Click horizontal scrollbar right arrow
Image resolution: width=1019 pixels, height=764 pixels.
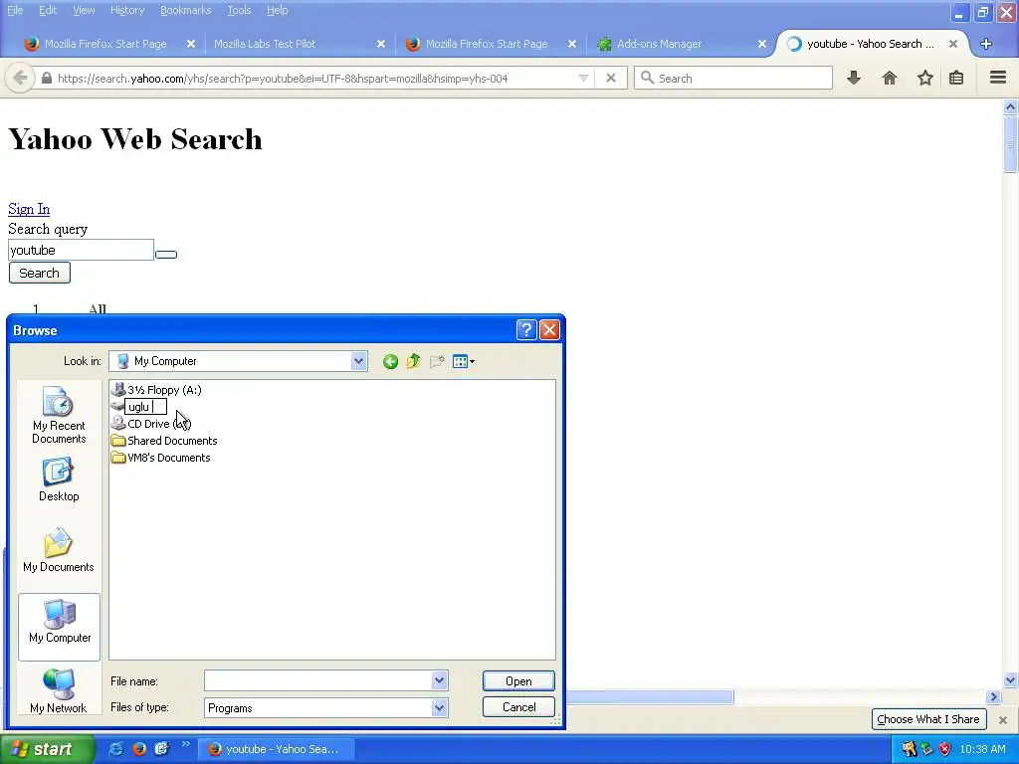993,697
